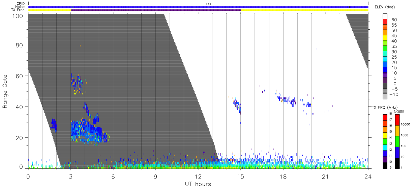Click the purple segment of the TX Freq bar
The height and width of the screenshot is (191, 414).
tap(156, 10)
